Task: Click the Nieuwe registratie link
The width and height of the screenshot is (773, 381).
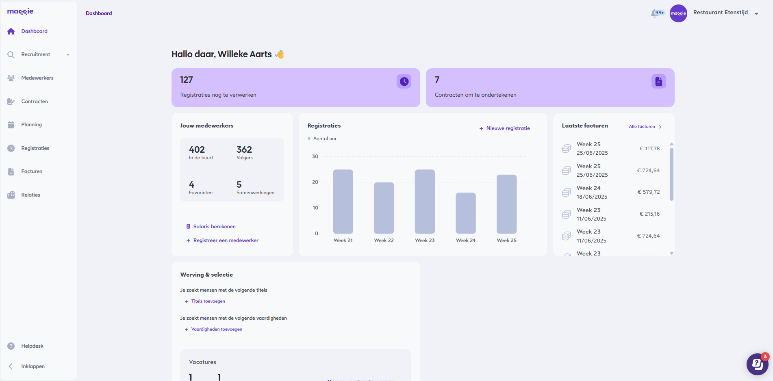Action: click(x=504, y=128)
